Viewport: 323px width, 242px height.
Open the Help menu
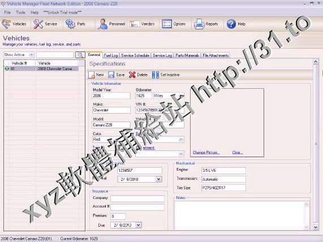[x=35, y=12]
